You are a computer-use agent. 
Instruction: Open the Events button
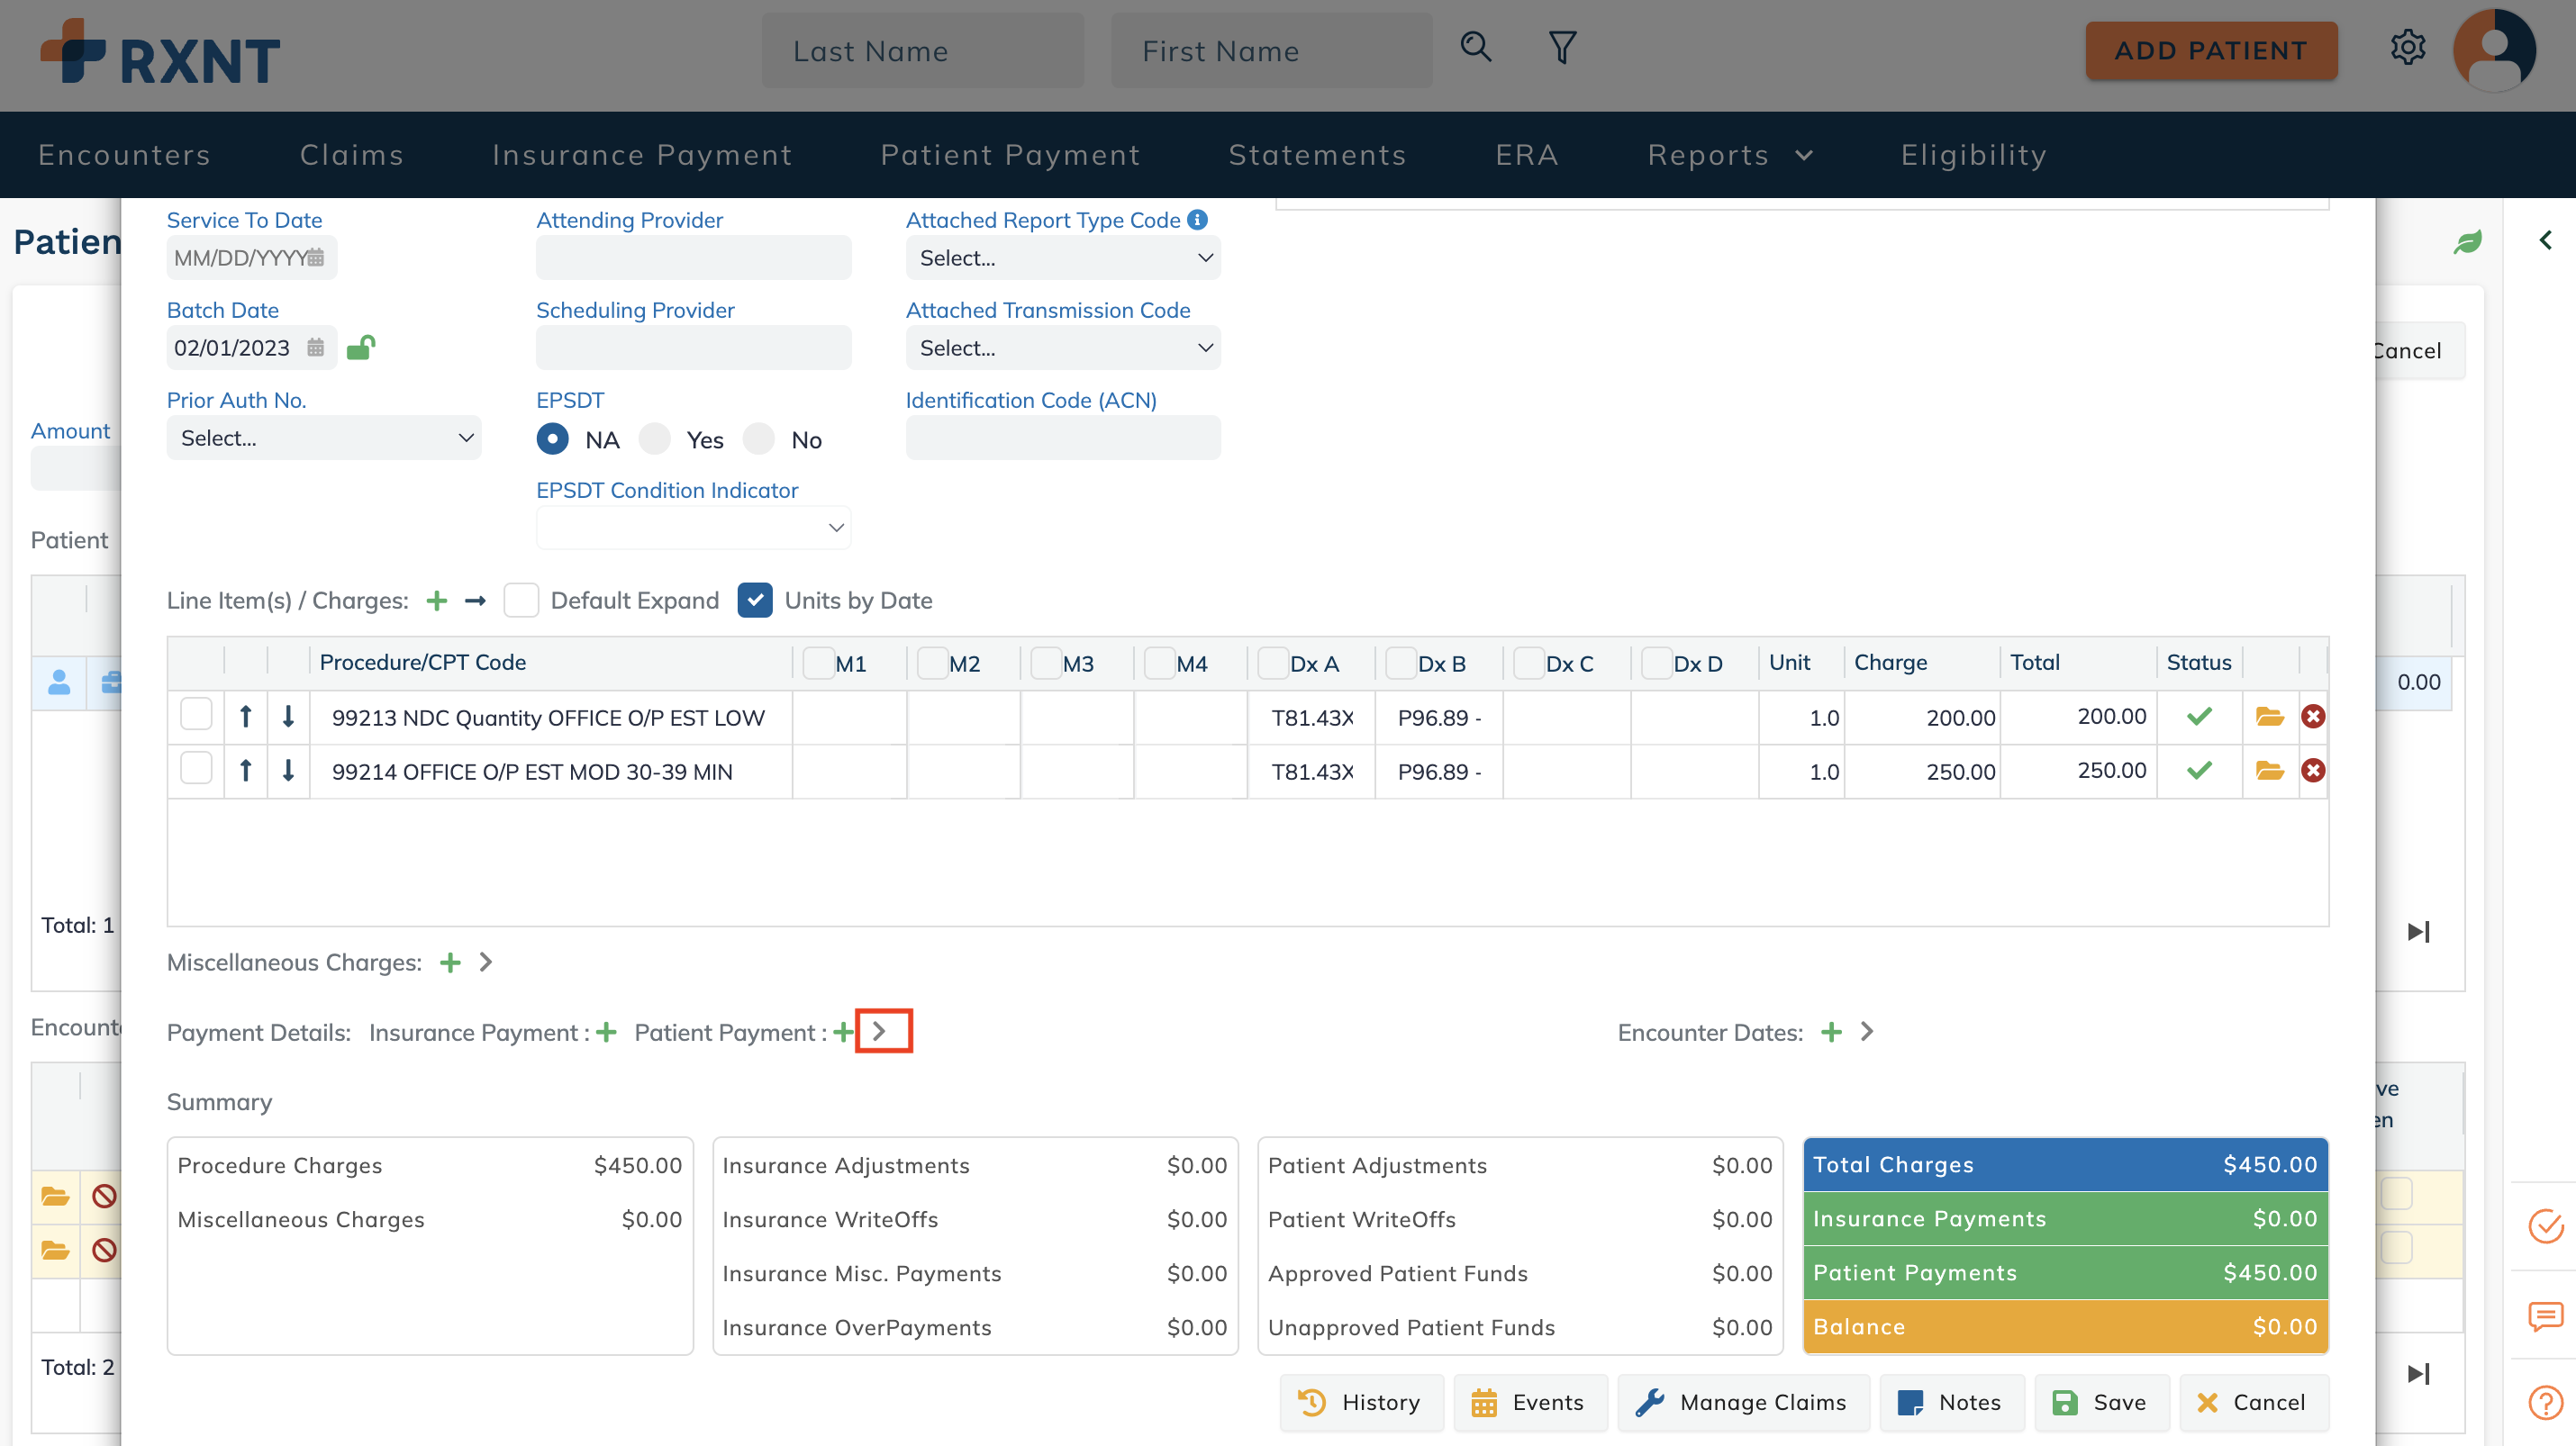(1530, 1402)
